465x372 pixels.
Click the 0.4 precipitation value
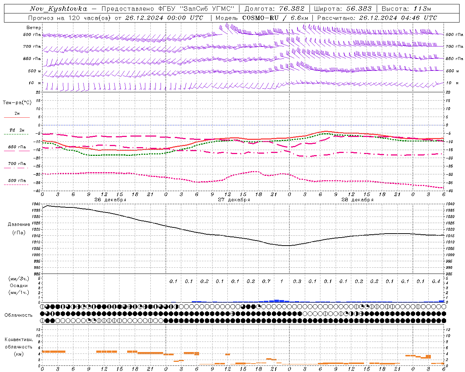(436, 281)
